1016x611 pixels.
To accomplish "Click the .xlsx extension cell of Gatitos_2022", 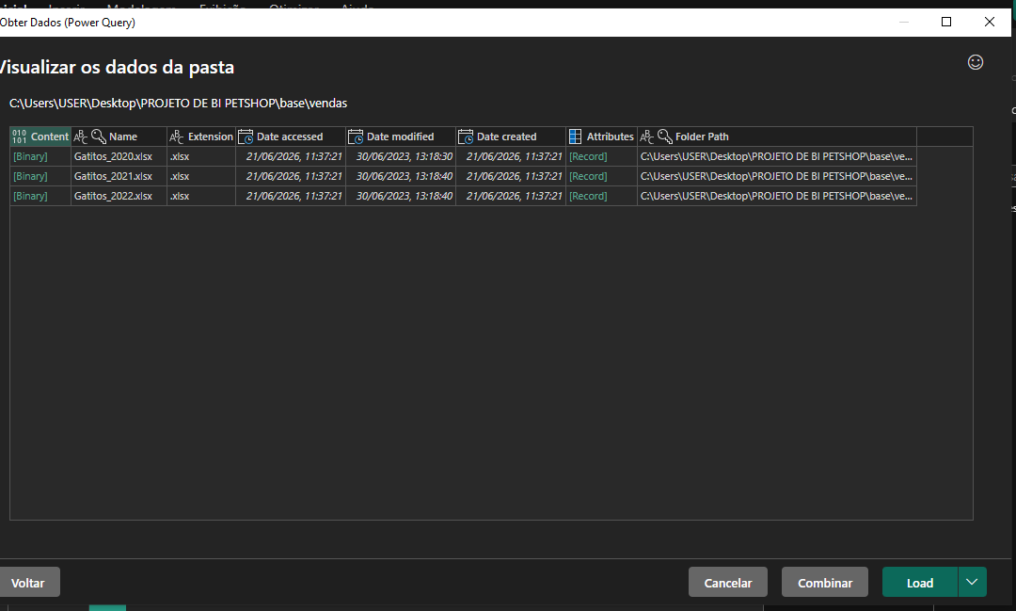I will pyautogui.click(x=201, y=196).
